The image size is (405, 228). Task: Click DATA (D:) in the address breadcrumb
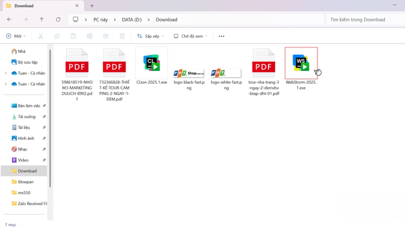coord(132,20)
